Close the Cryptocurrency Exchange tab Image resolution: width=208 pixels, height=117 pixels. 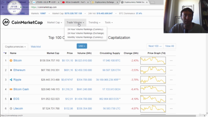click(117, 2)
